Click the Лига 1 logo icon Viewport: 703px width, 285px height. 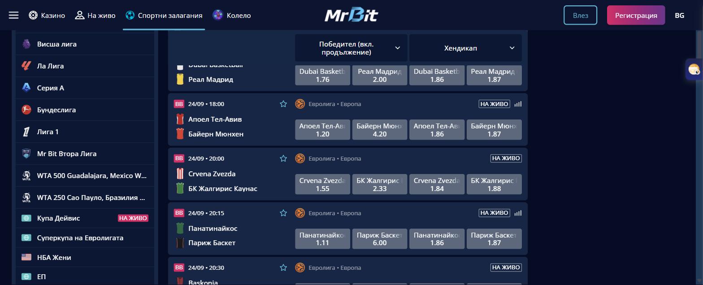tap(26, 132)
